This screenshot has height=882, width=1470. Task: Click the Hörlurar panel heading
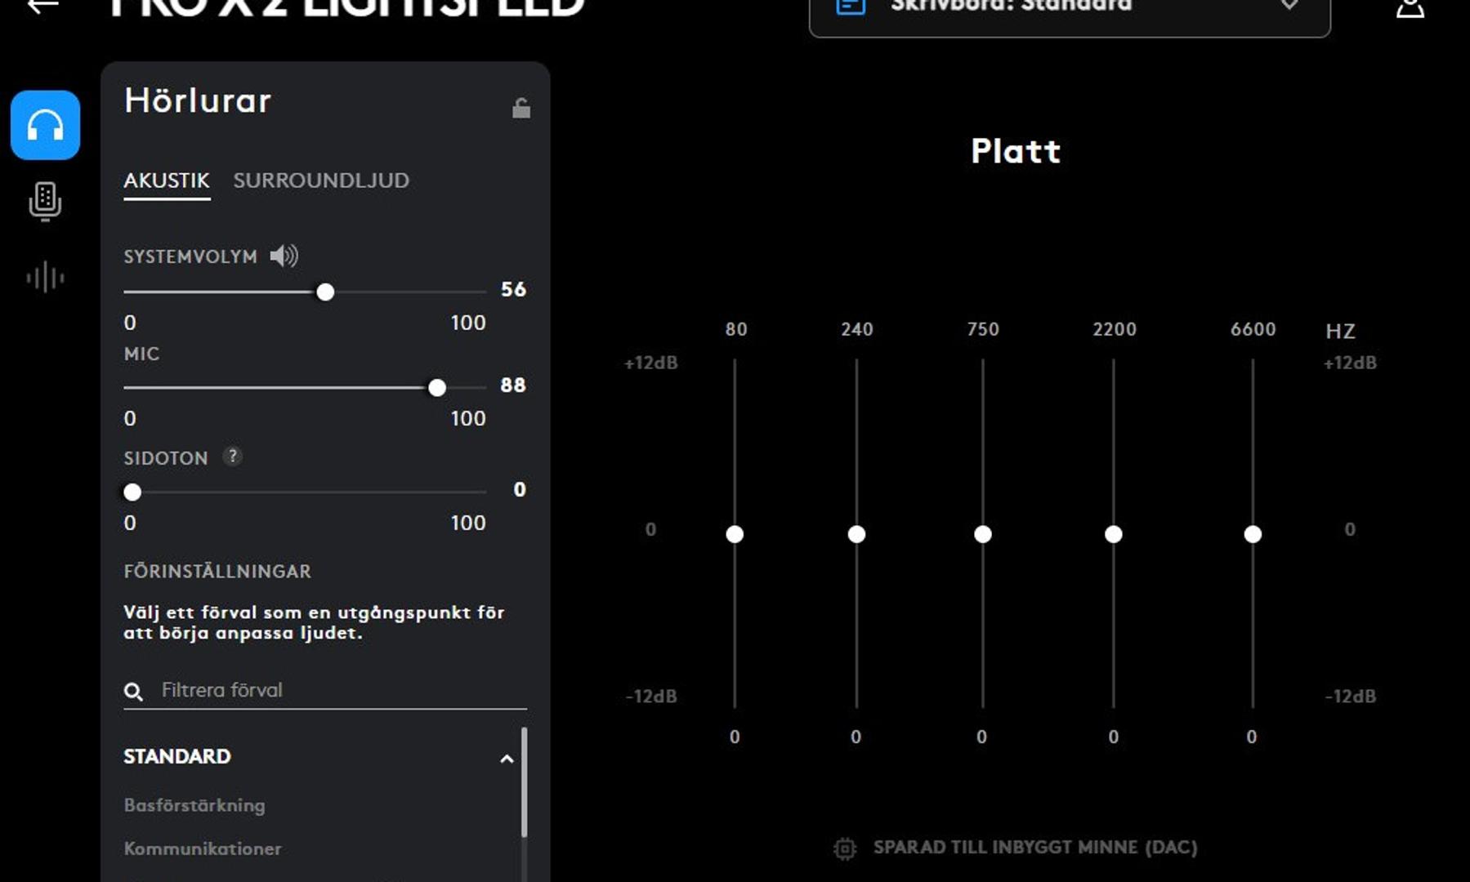click(198, 101)
